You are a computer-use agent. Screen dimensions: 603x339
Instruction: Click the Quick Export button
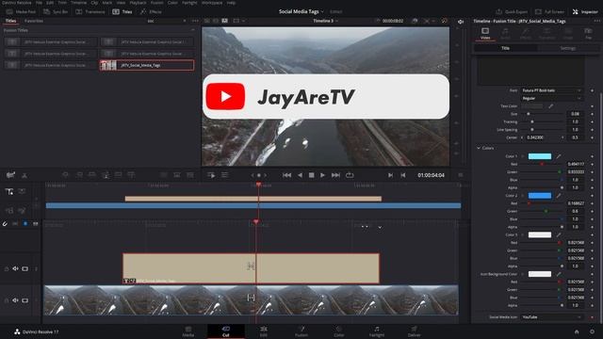point(511,12)
